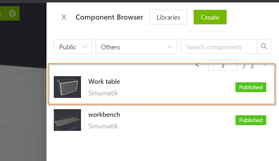Focus the Search components field
The image size is (279, 161).
coord(219,46)
